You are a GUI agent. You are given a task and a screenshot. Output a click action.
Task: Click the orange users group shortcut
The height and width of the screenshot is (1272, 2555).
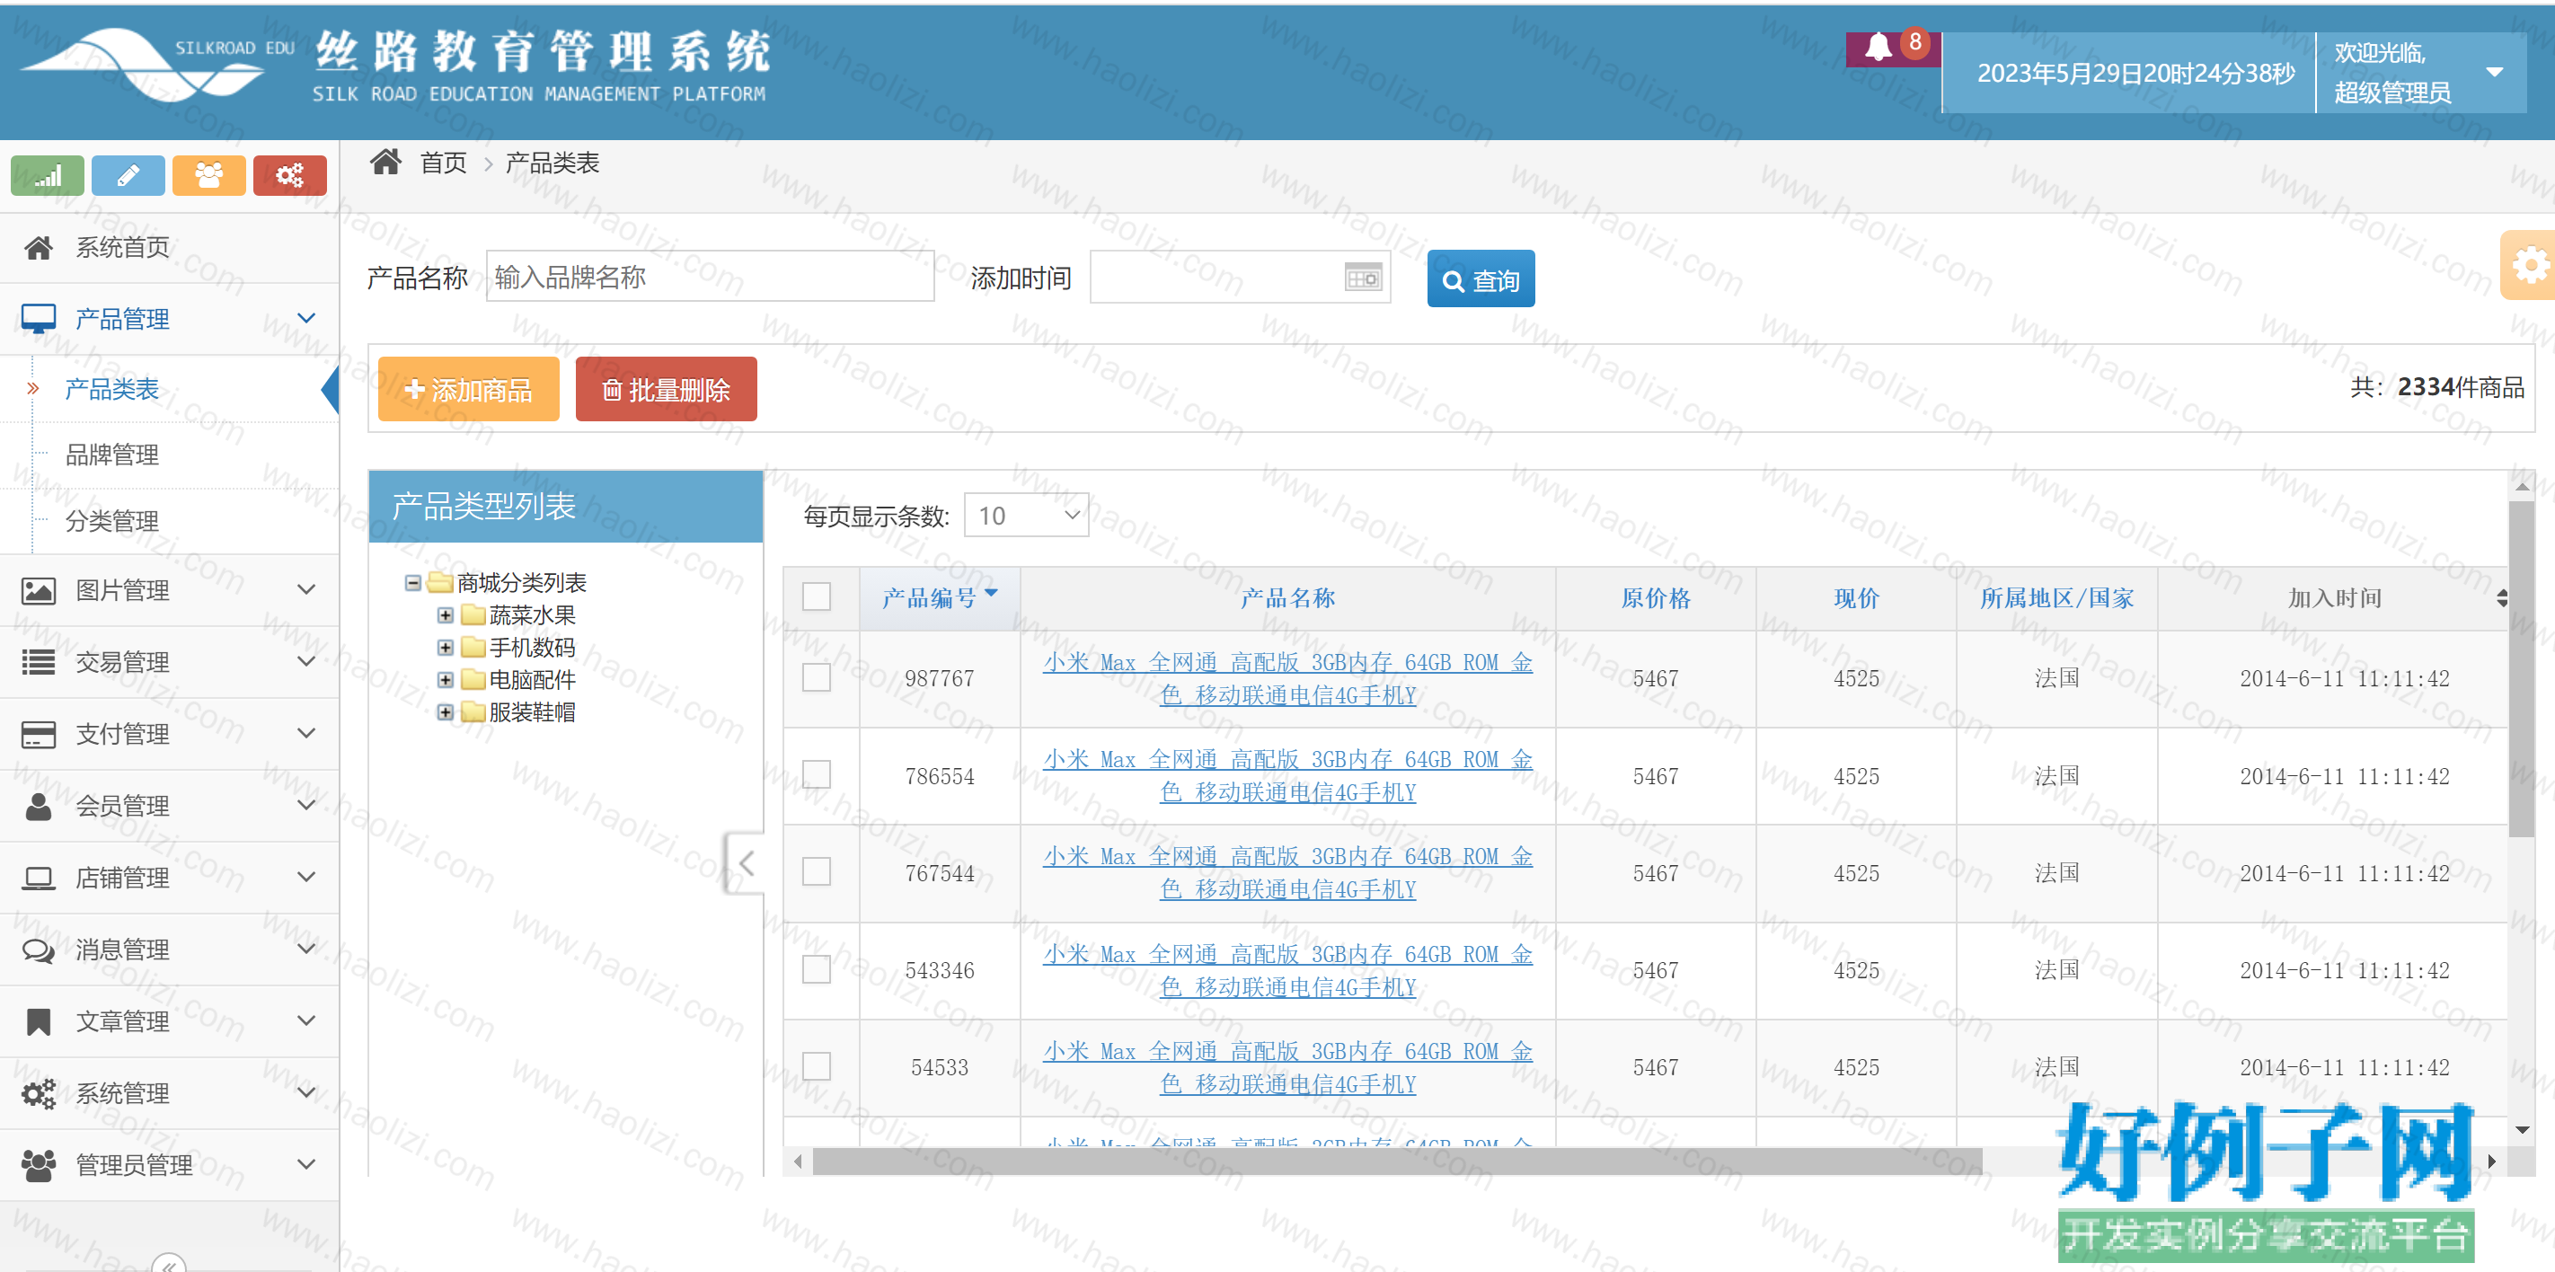[x=208, y=175]
